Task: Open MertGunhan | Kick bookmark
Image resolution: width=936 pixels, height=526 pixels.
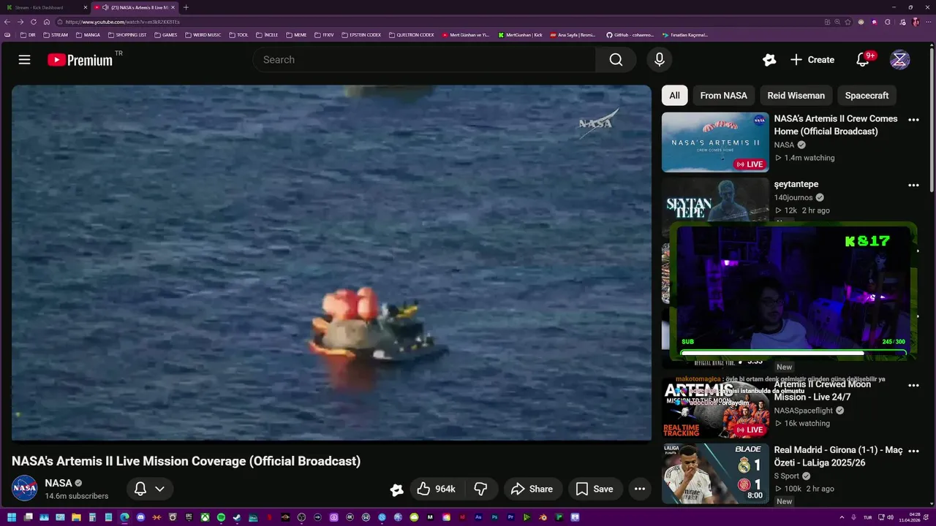Action: point(520,34)
